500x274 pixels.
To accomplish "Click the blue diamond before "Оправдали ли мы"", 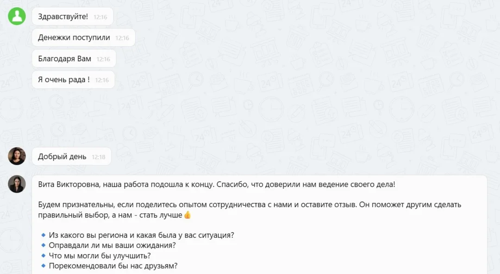I will click(x=44, y=245).
